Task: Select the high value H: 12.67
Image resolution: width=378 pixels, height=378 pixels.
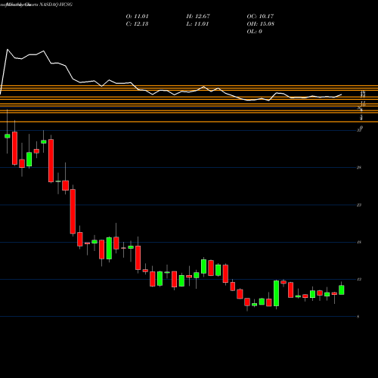Action: pos(198,17)
